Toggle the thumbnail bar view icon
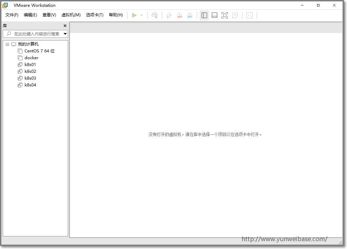 [215, 15]
